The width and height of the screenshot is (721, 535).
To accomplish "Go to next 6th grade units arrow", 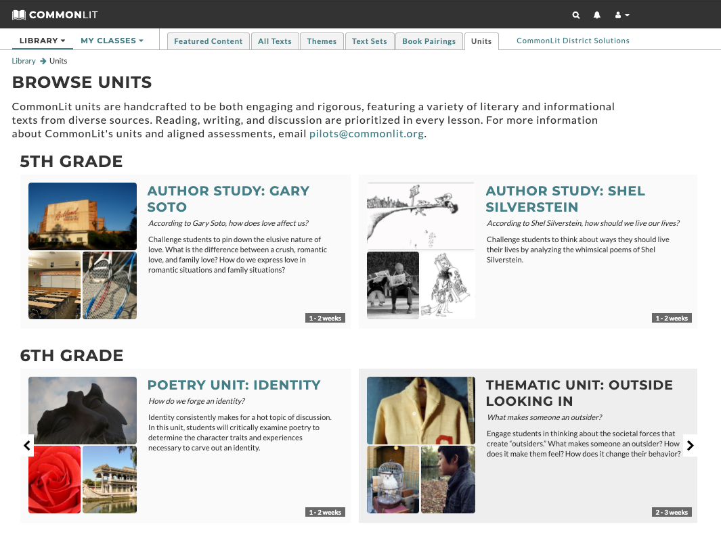I will [x=690, y=446].
